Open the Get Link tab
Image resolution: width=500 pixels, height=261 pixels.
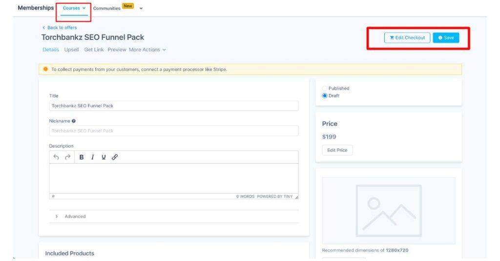94,50
